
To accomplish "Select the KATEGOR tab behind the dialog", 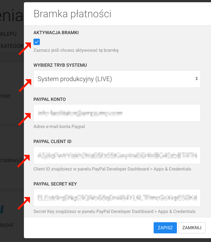I will 12,46.
